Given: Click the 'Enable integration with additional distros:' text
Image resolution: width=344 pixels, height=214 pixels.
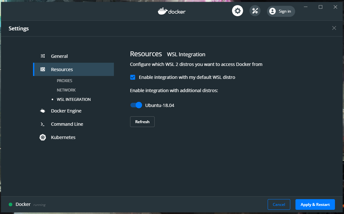Looking at the screenshot, I should coord(174,91).
